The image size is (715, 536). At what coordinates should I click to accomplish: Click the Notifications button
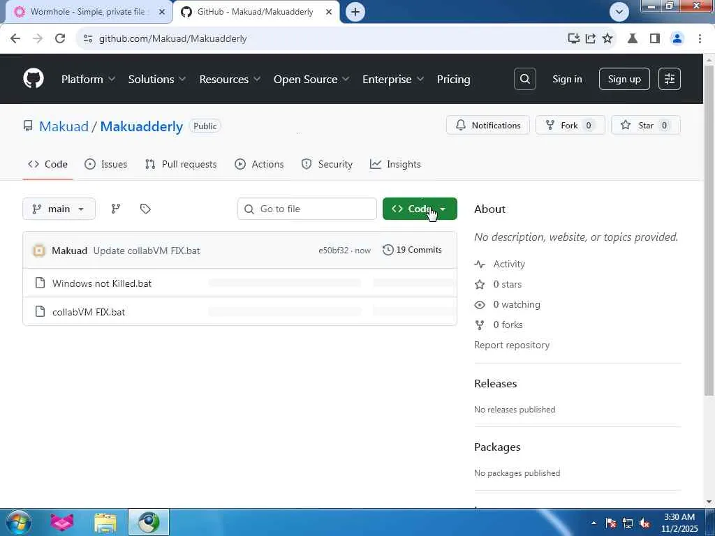coord(487,125)
